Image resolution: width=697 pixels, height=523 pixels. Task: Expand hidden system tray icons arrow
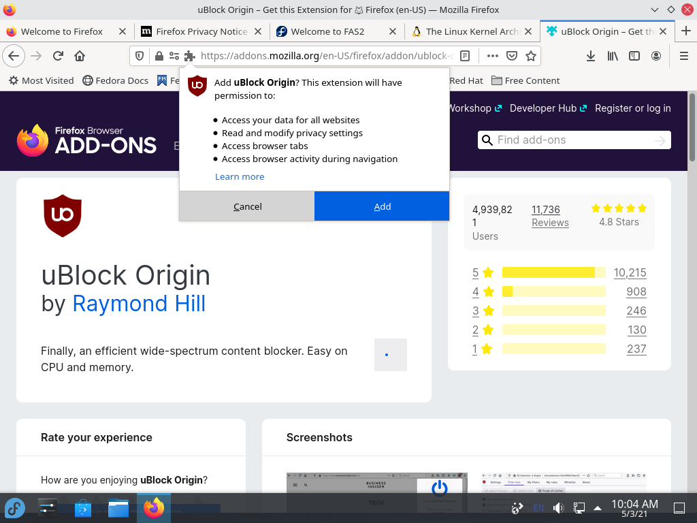(598, 508)
